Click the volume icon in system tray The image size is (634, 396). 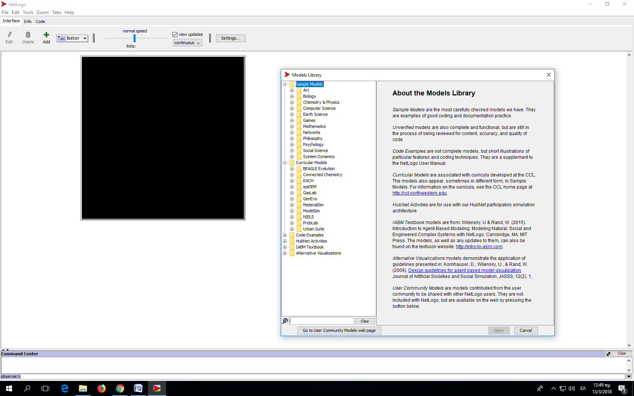[x=572, y=388]
